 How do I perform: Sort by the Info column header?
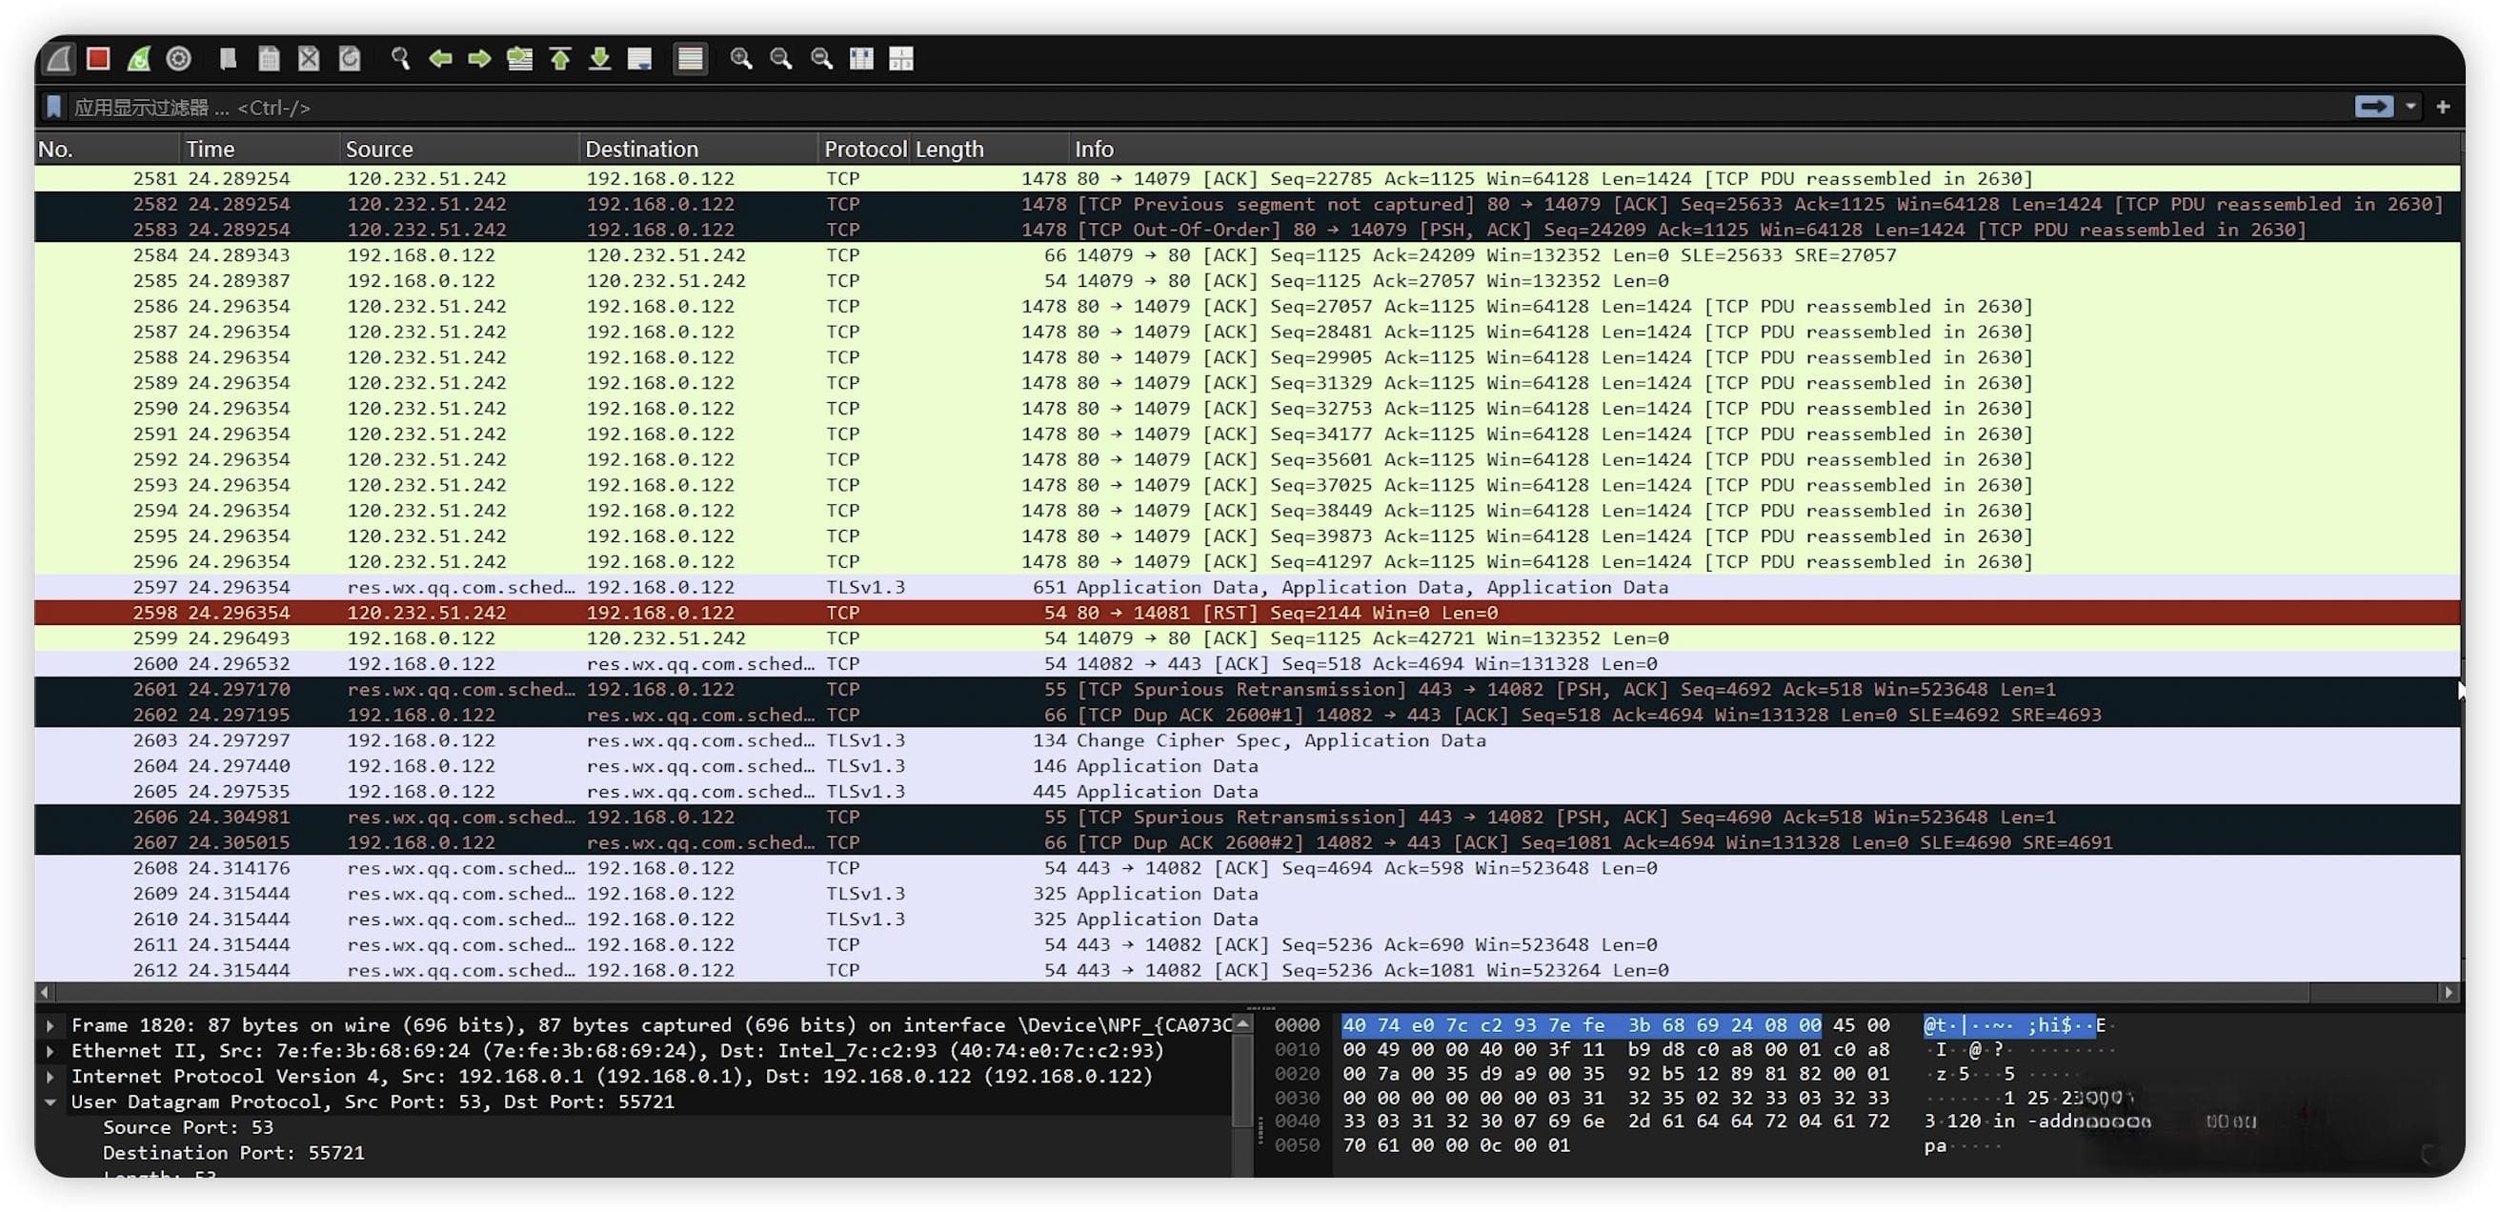(x=1764, y=149)
